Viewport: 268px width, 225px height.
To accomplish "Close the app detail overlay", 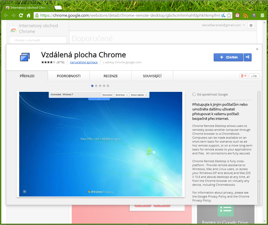I will 257,49.
